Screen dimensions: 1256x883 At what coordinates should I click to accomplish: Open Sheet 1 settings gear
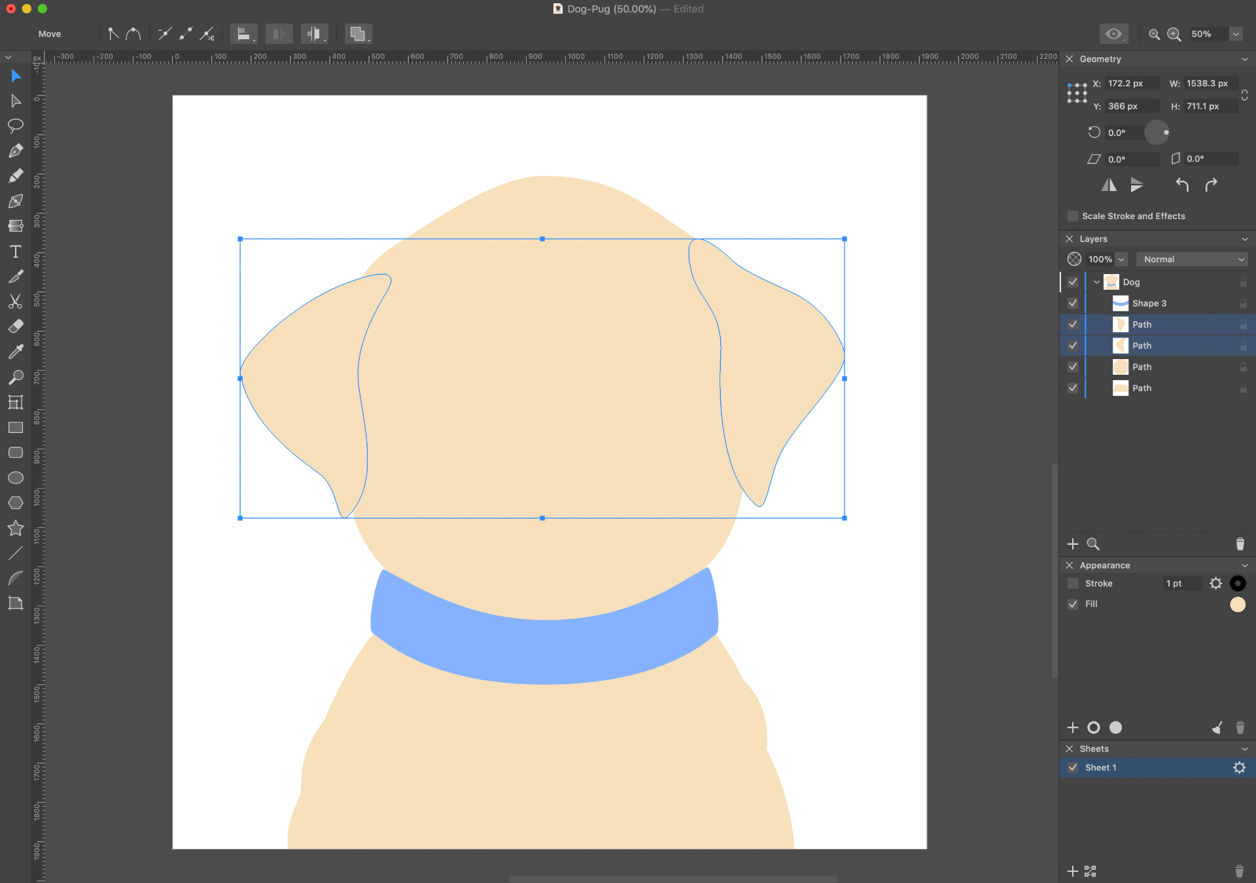tap(1240, 767)
